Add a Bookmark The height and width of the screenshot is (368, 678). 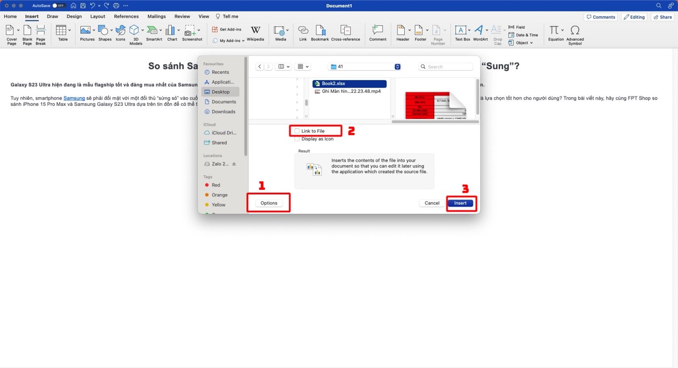click(x=320, y=33)
